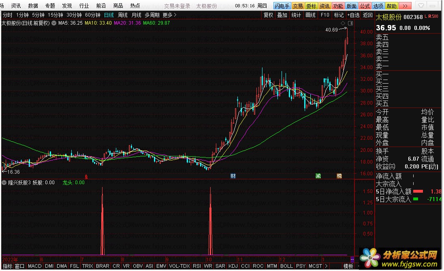This screenshot has height=271, width=444.
Task: Switch to 30分钟 period
Action: point(74,15)
